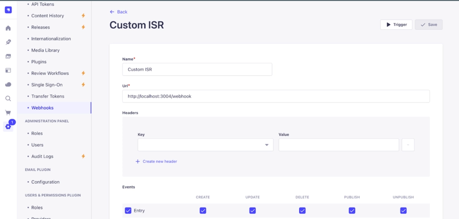Viewport: 459px width, 219px height.
Task: Open Email Plugin Configuration
Action: click(45, 182)
